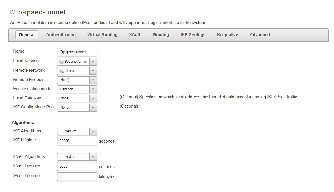Expand the Remote Network dropdown

tap(93, 71)
